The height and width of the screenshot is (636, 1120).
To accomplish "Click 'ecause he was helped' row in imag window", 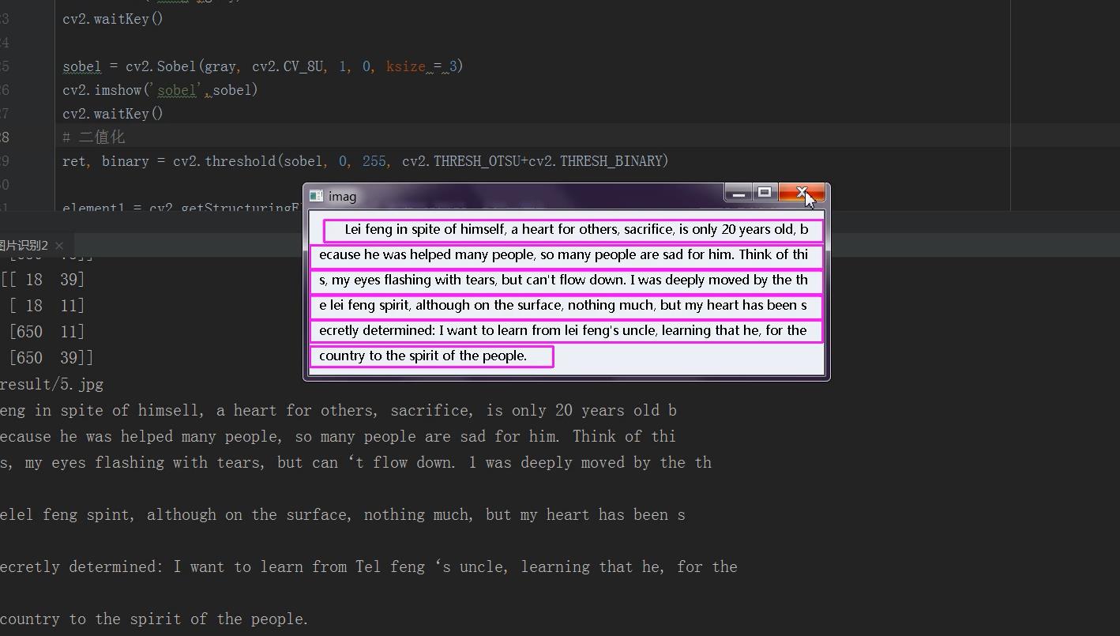I will pos(566,255).
